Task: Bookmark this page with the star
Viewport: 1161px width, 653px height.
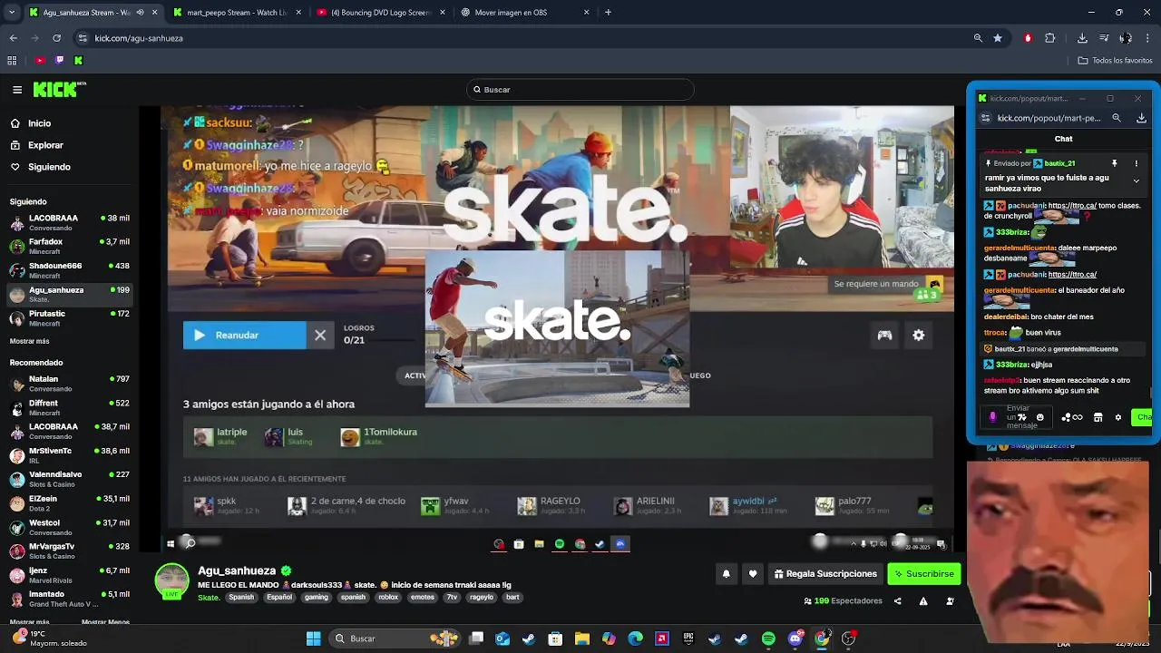Action: (998, 38)
